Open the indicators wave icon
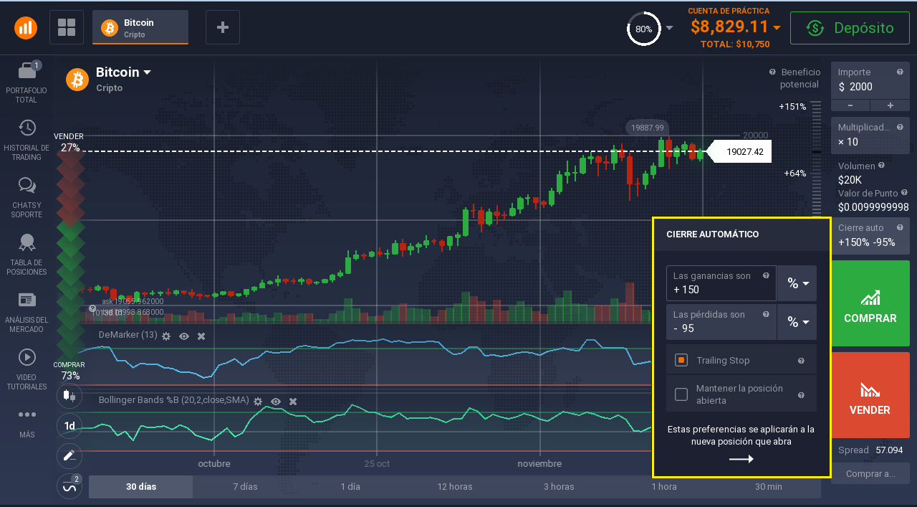Screen dimensions: 917x507 click(x=69, y=486)
